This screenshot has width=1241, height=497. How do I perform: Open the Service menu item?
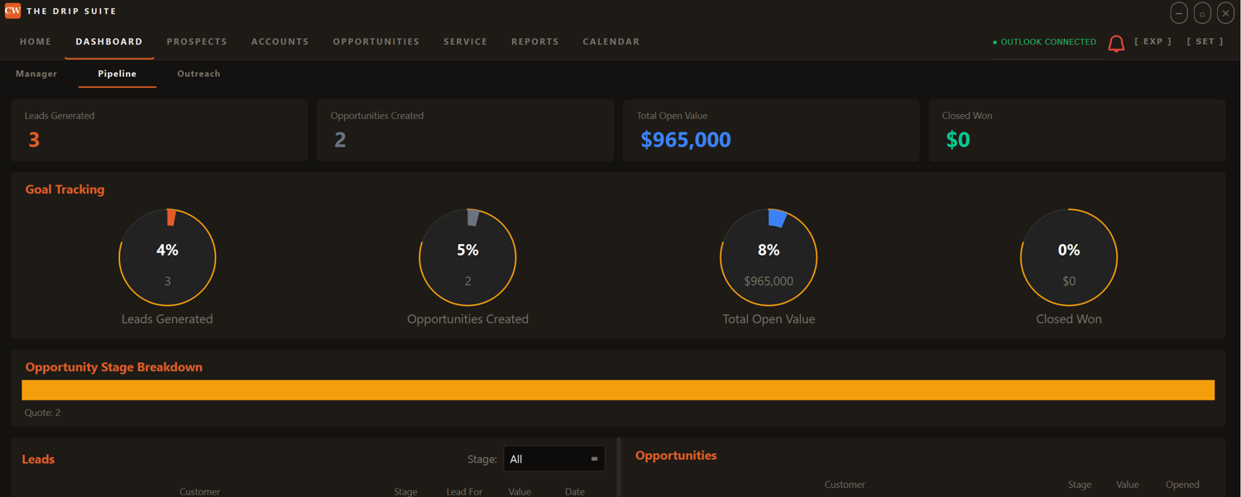tap(466, 41)
